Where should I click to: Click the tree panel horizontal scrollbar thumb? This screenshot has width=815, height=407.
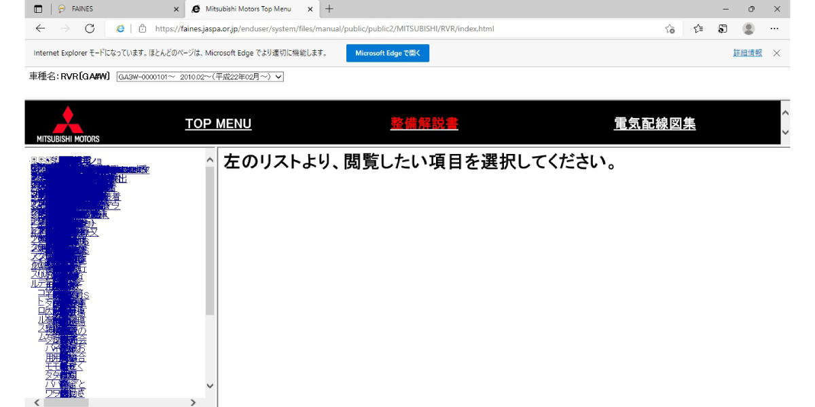[66, 402]
